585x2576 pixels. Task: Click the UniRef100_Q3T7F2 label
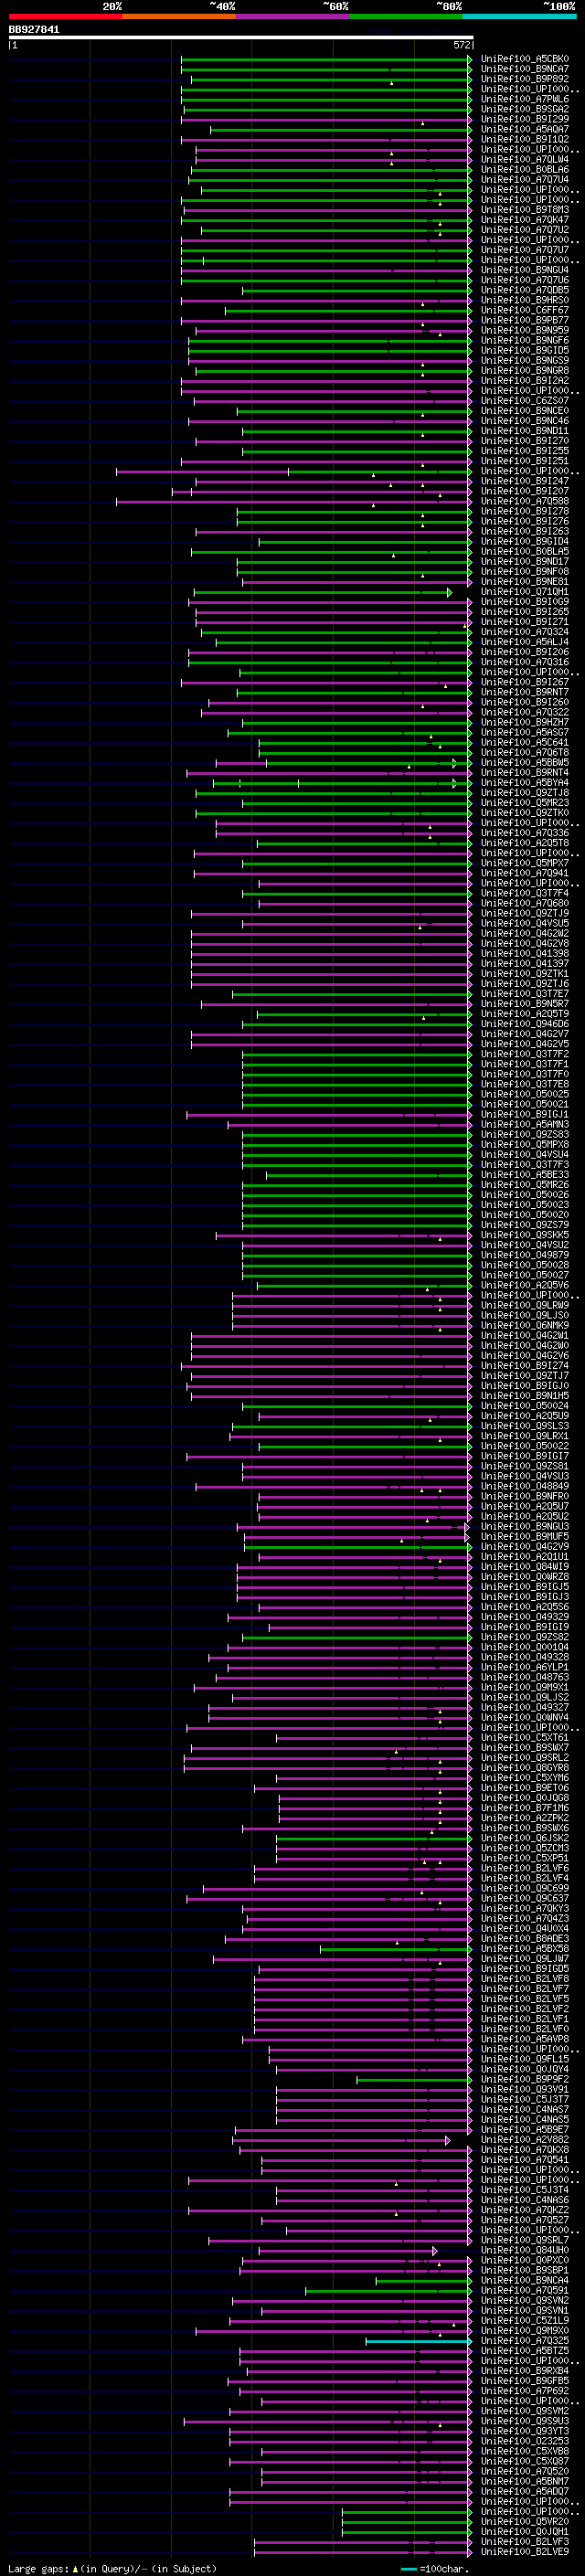525,1054
